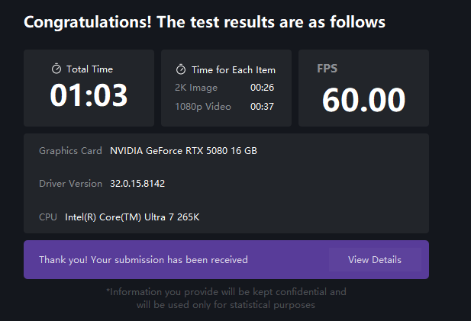The width and height of the screenshot is (471, 321).
Task: Click the Intel Core Ultra 7 265K text
Action: pos(132,217)
